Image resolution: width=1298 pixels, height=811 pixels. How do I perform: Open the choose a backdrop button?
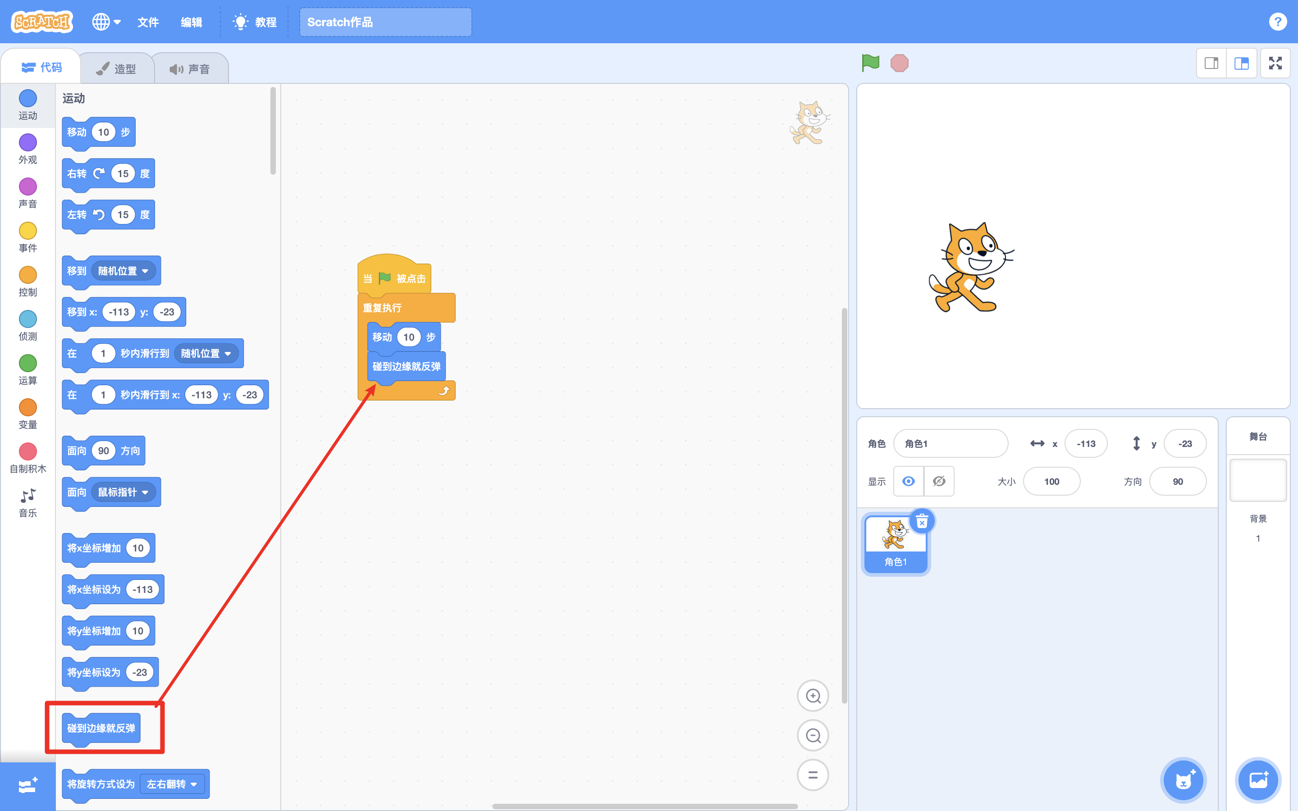point(1258,780)
